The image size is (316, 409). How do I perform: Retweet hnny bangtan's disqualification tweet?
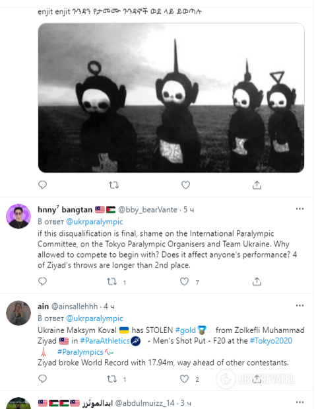point(112,281)
